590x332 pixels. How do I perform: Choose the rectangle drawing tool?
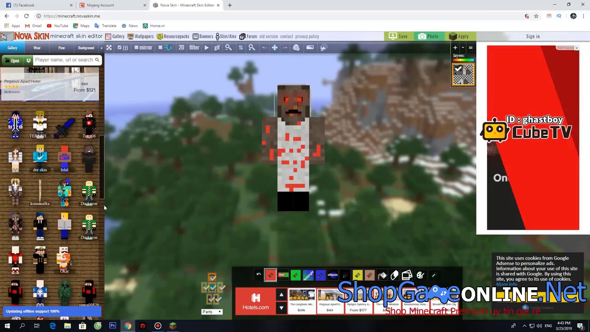click(x=308, y=275)
